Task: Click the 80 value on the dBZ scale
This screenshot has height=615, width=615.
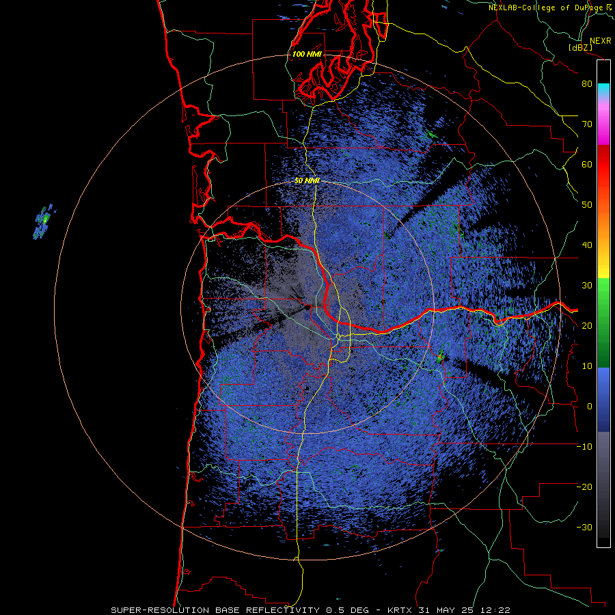Action: coord(587,84)
